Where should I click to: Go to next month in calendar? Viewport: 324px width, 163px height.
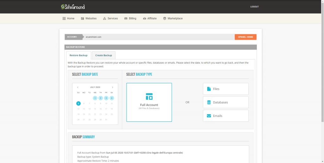point(112,87)
